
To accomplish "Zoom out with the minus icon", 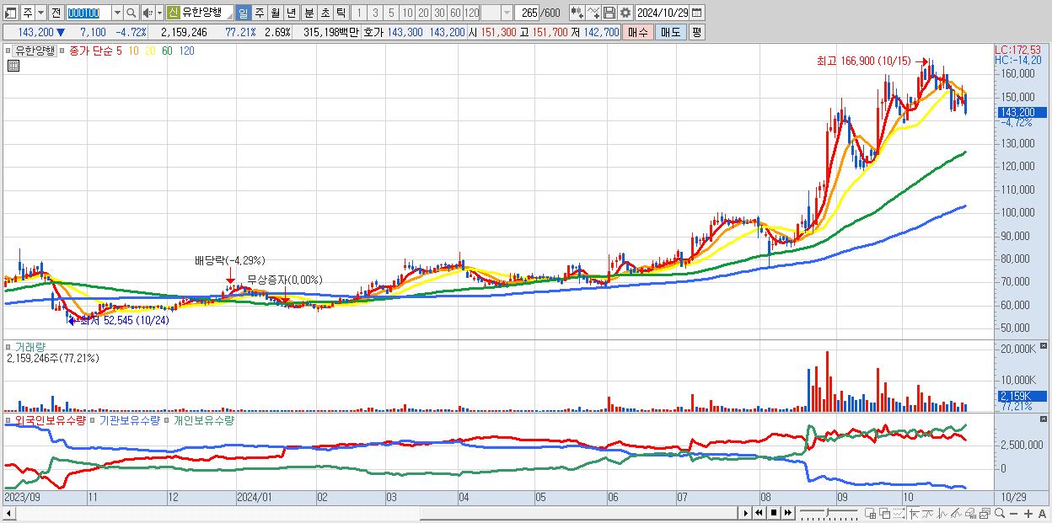I will point(1013,514).
